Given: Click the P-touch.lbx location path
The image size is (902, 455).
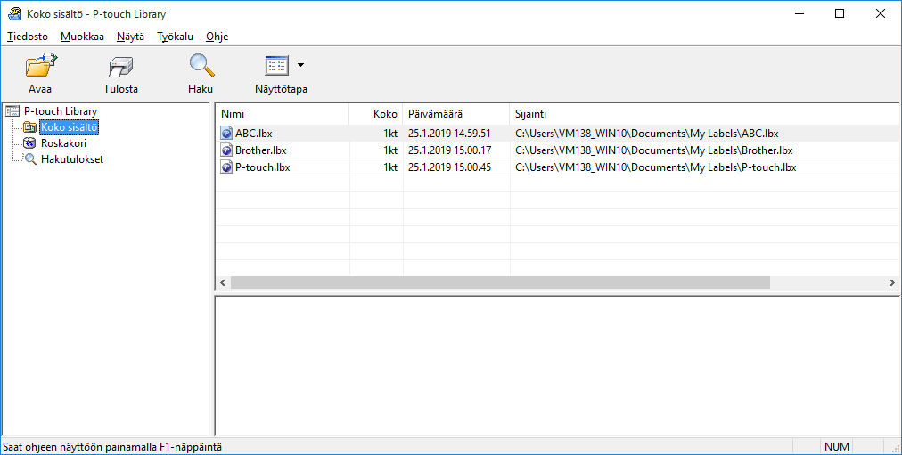Looking at the screenshot, I should tap(656, 167).
